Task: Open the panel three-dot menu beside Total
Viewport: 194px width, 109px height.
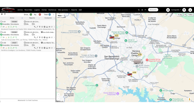Action: tap(54, 15)
